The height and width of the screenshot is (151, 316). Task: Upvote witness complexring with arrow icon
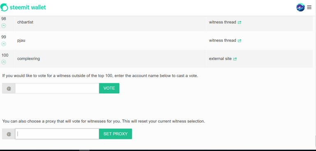4,62
